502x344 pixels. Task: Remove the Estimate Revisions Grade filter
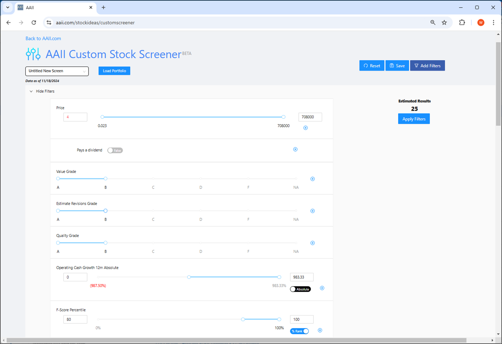coord(313,211)
